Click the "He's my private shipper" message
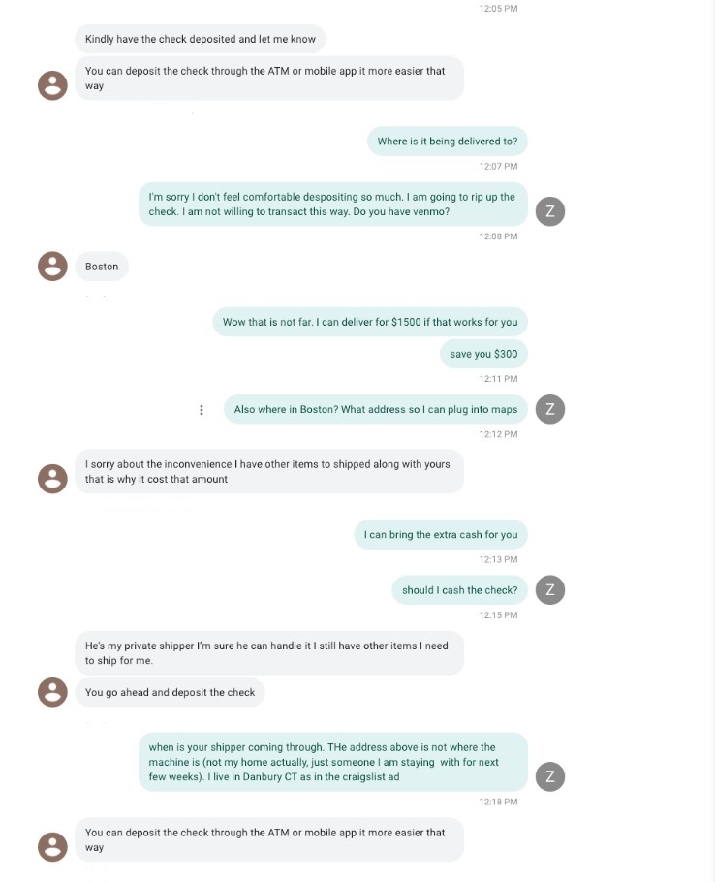This screenshot has width=715, height=882. click(268, 653)
